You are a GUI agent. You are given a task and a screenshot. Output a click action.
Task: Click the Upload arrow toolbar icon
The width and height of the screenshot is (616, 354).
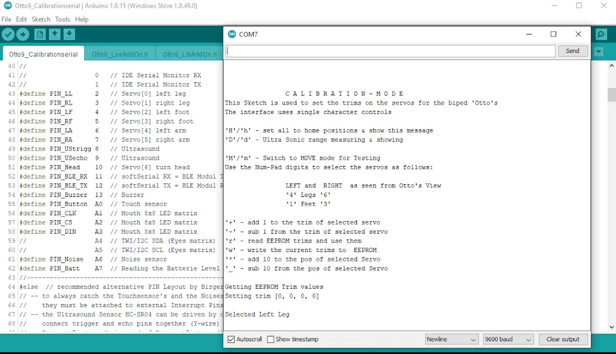[x=23, y=34]
